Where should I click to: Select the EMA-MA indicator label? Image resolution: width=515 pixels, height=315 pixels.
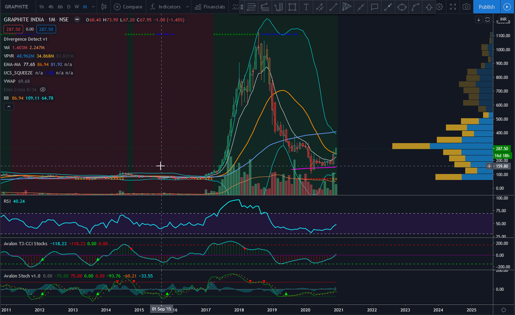[x=12, y=64]
